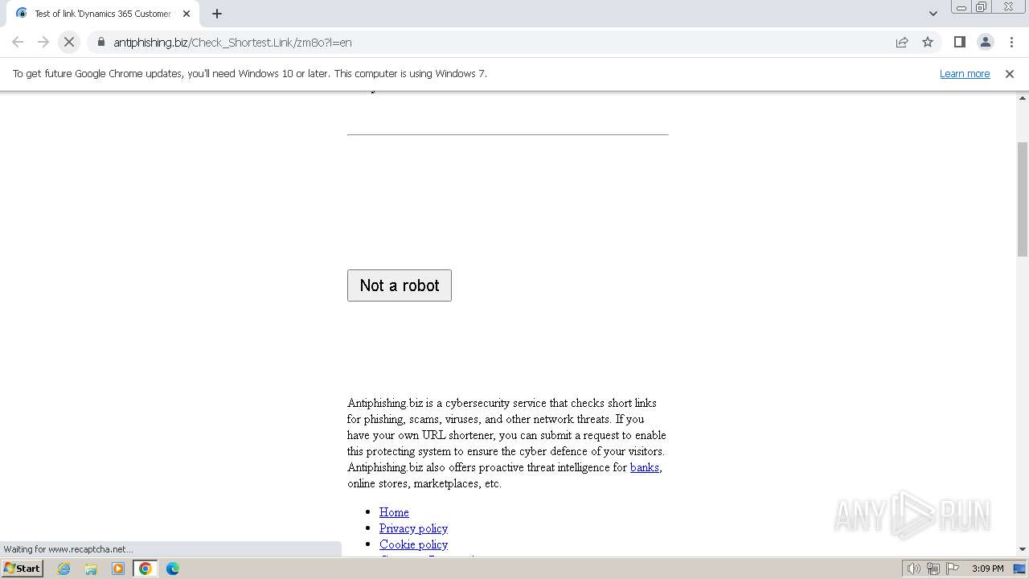Open volume control in system tray
This screenshot has width=1029, height=579.
click(914, 569)
